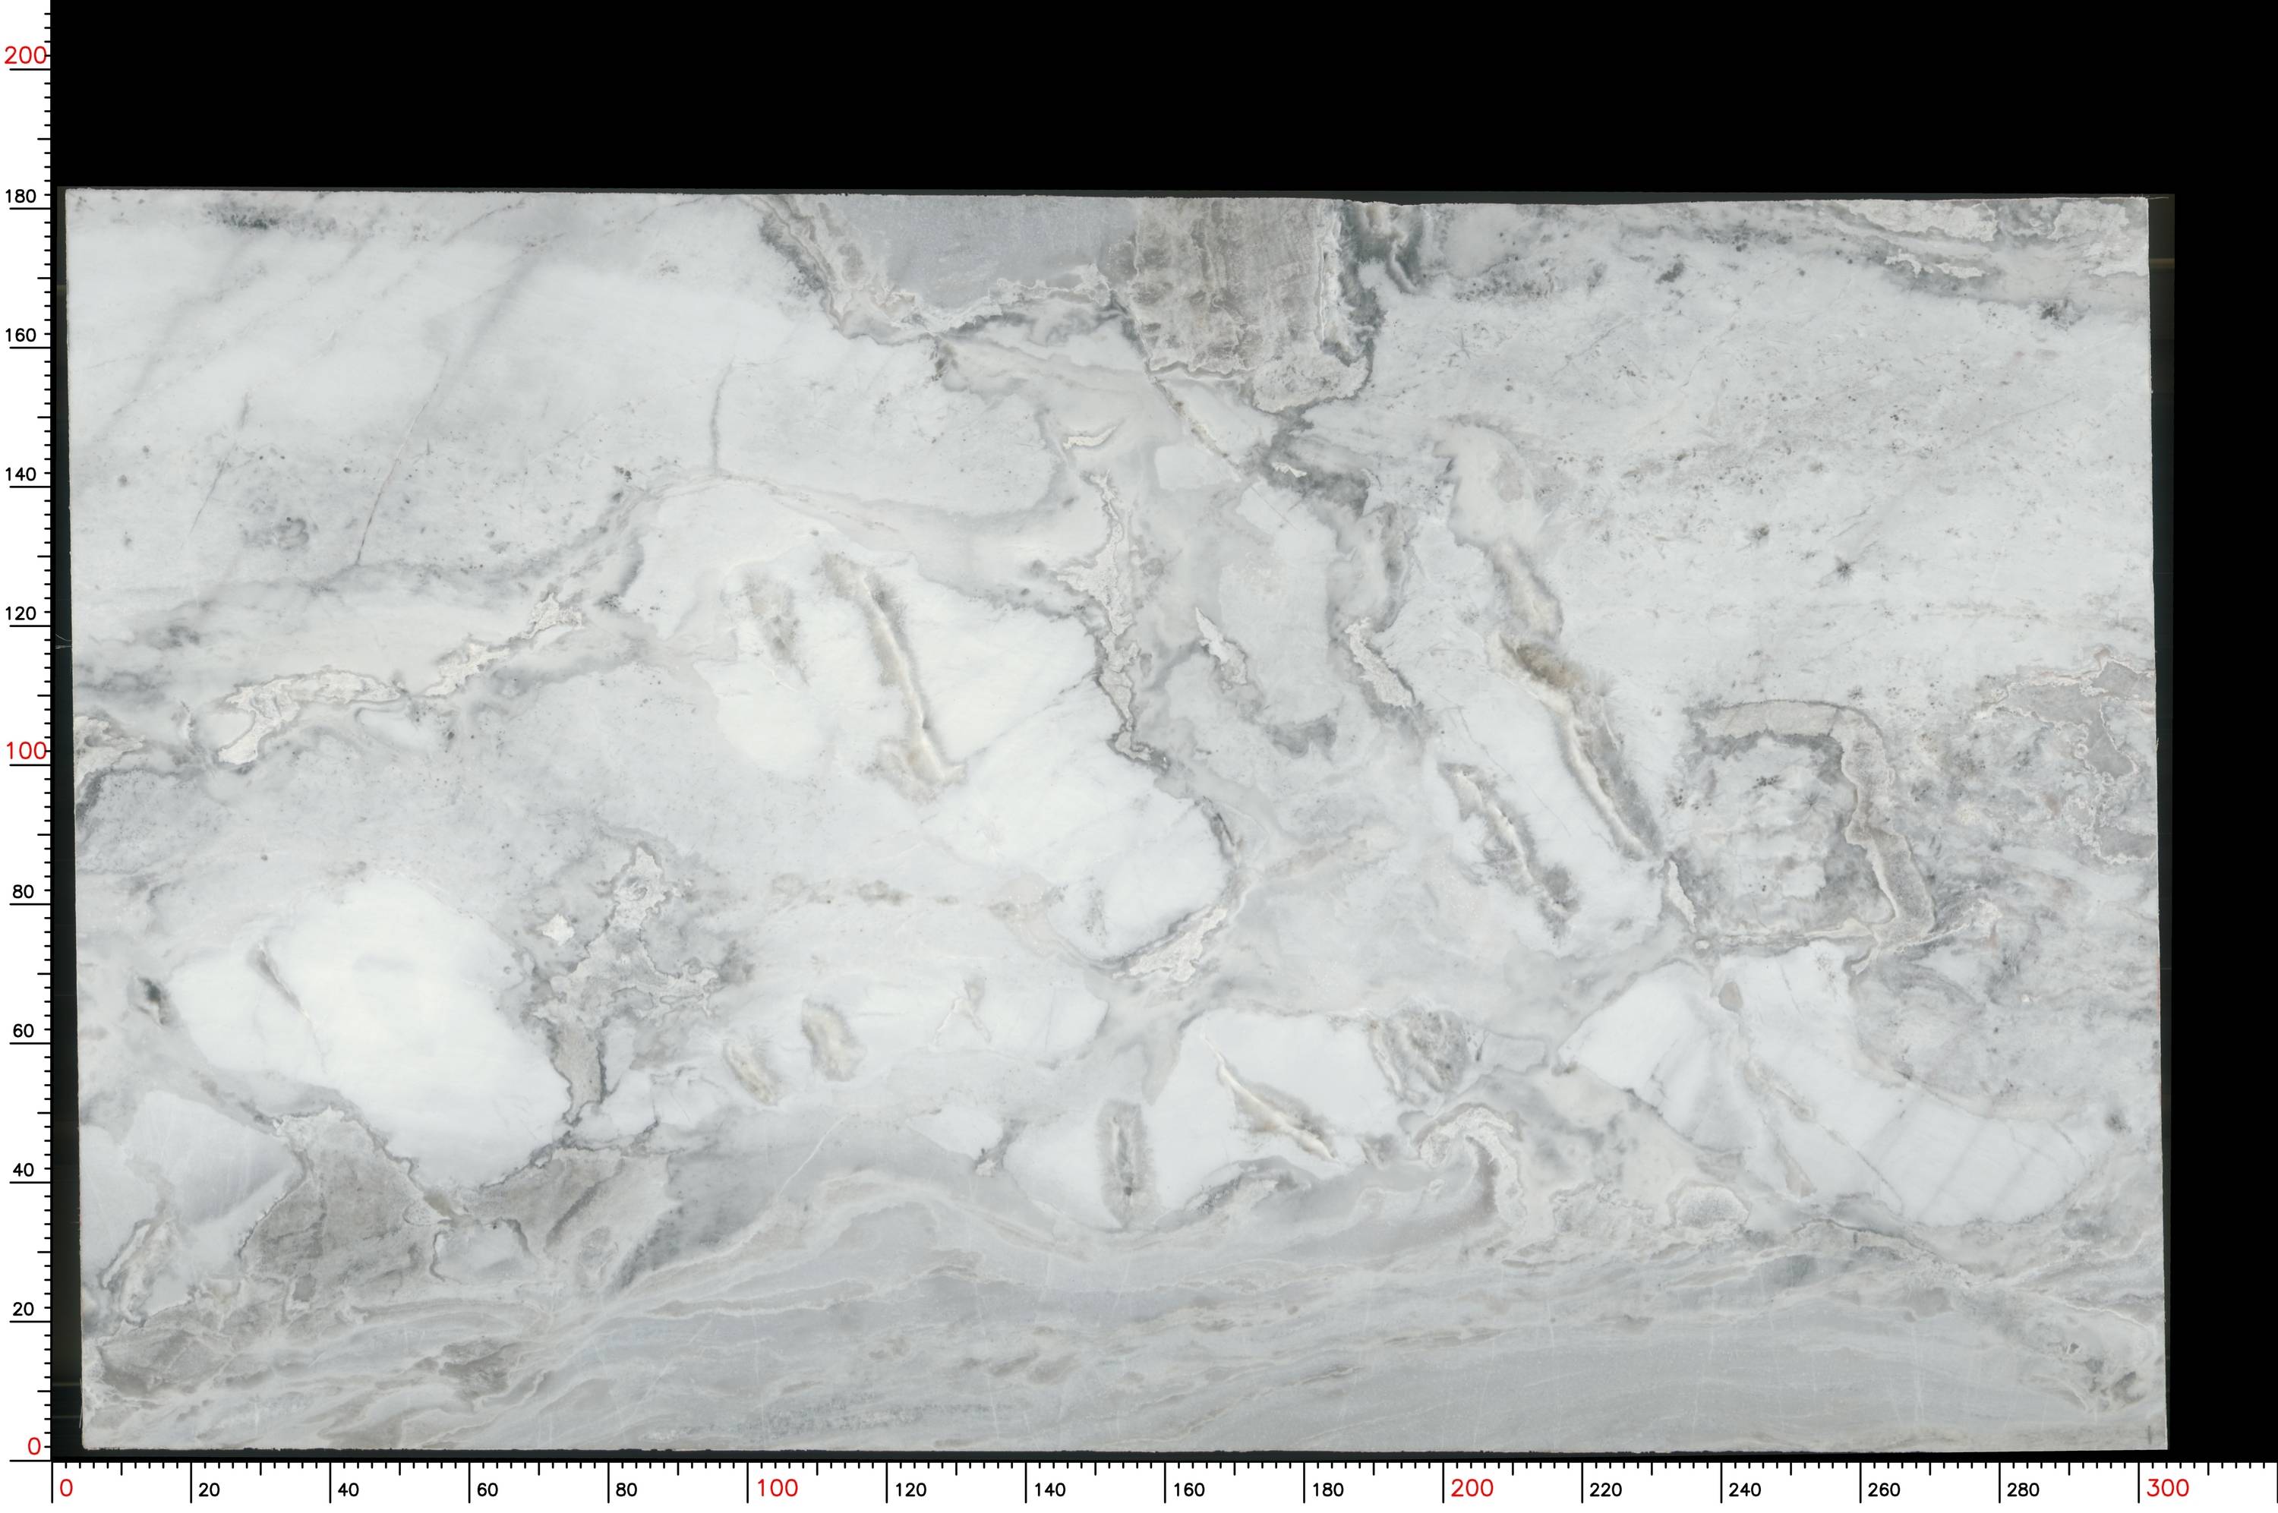Viewport: 2278px width, 1513px height.
Task: Click the 140 label on horizontal ruler
Action: (1049, 1489)
